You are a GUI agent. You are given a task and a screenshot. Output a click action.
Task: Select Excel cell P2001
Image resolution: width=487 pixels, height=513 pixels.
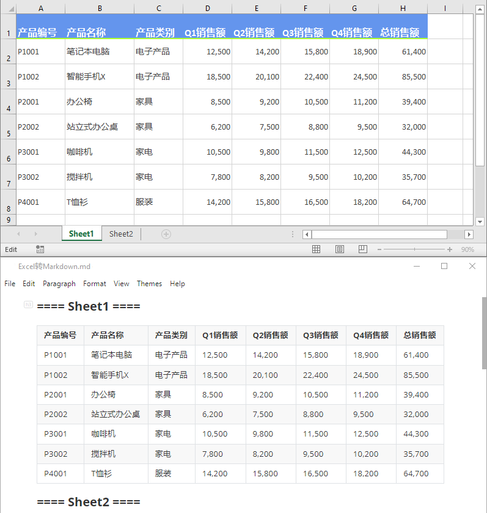tap(41, 101)
